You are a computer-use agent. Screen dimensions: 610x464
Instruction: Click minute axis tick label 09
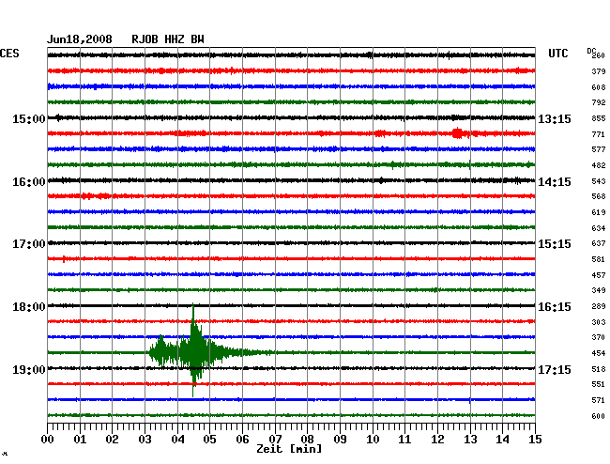[x=340, y=440]
